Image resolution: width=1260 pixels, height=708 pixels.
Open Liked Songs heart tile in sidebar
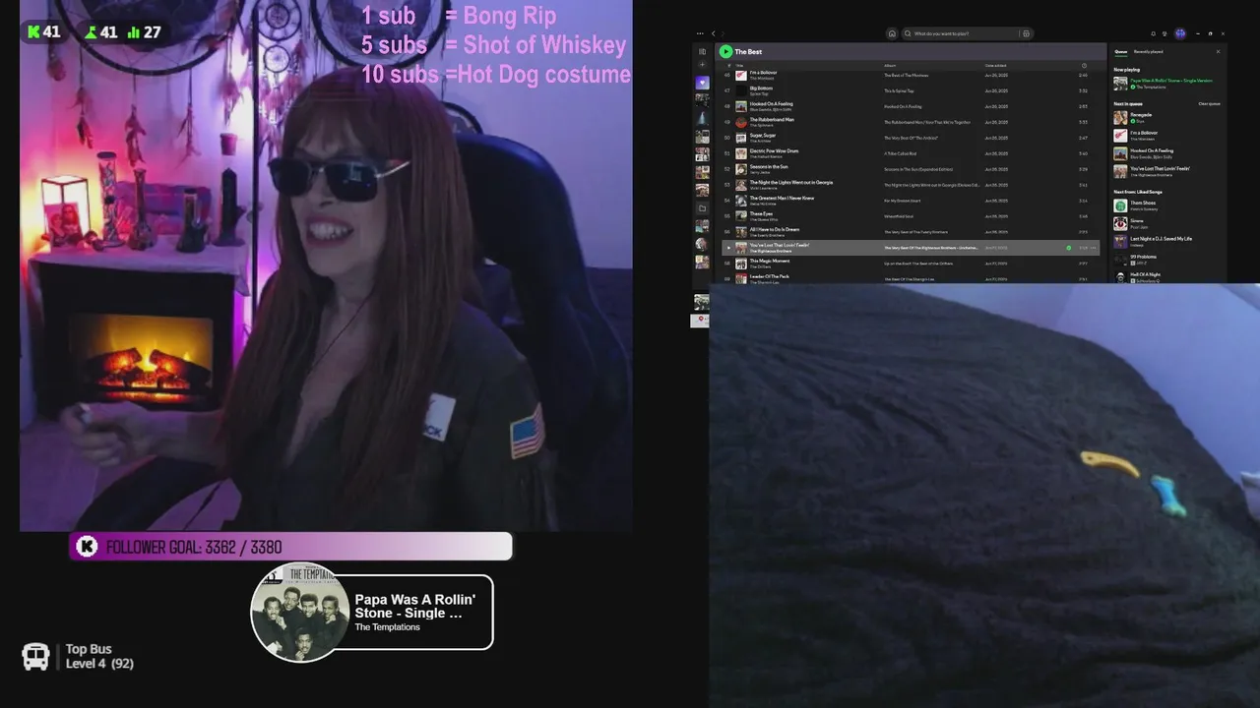coord(702,83)
